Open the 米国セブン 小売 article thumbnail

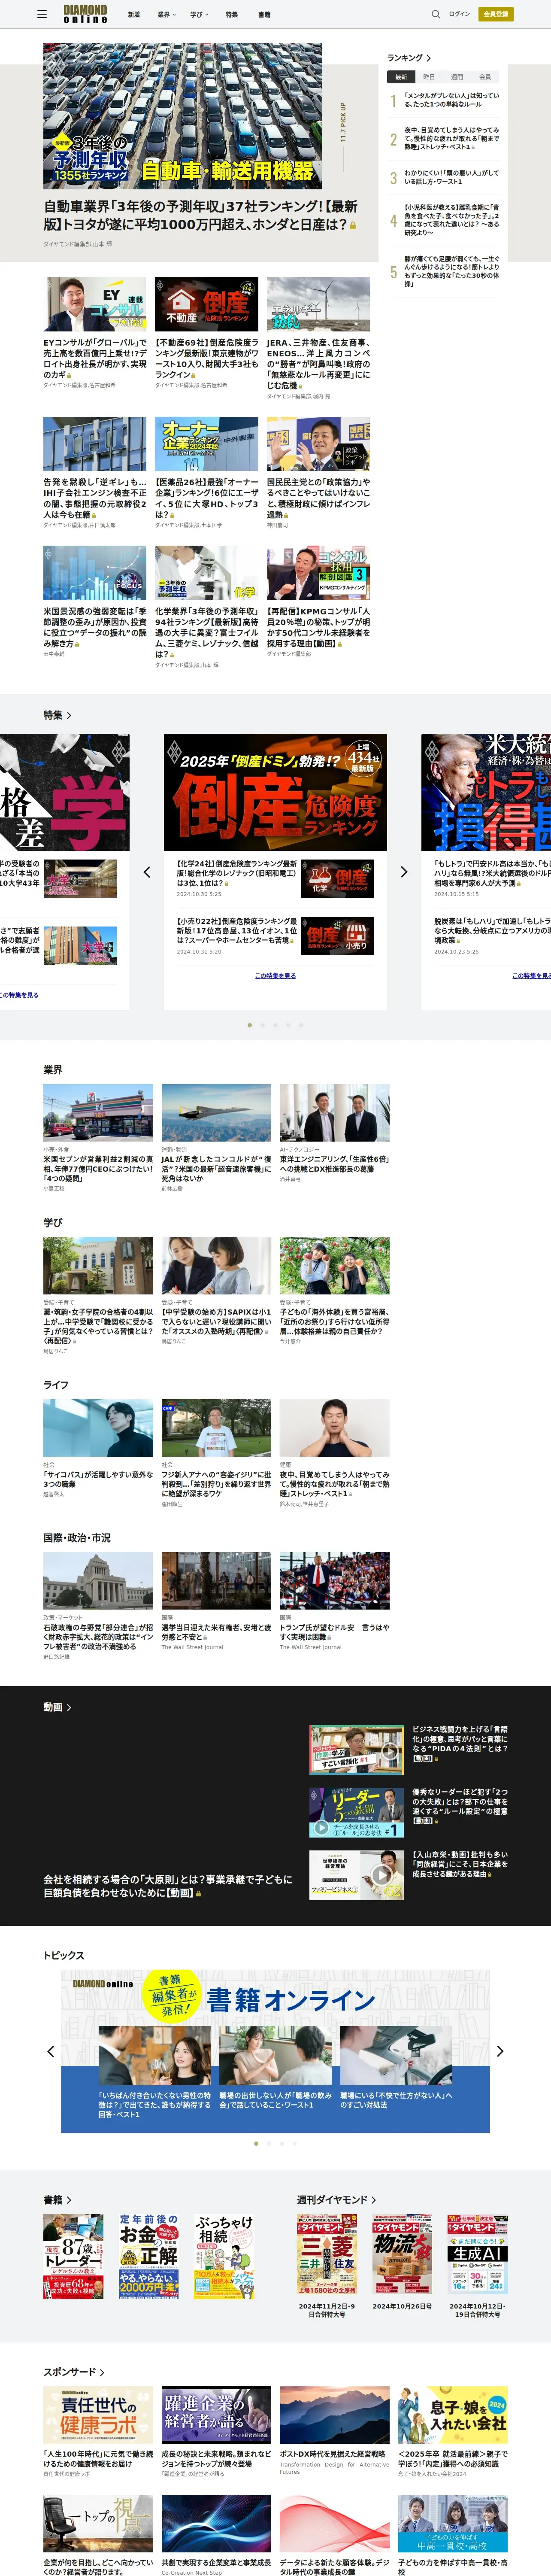pos(98,1113)
